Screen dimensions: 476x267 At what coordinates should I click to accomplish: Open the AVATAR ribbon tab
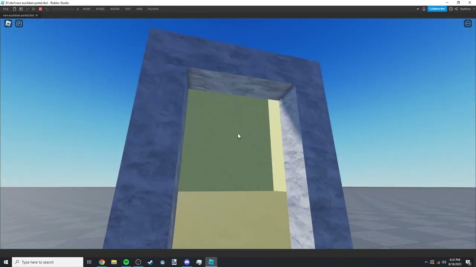coord(115,9)
